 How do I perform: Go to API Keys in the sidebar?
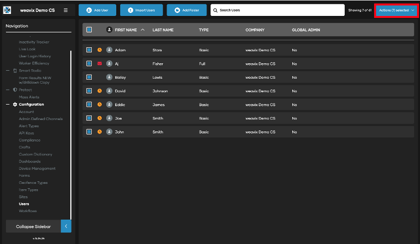coord(26,133)
